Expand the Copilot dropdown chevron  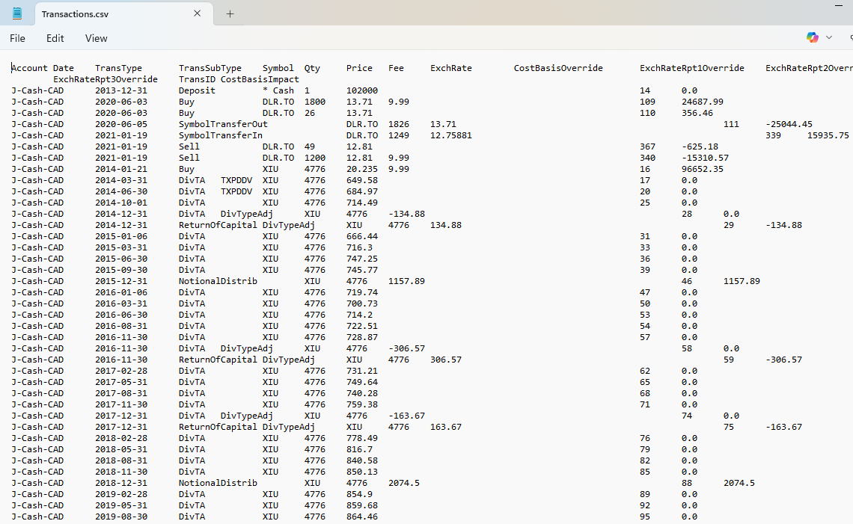[x=829, y=37]
